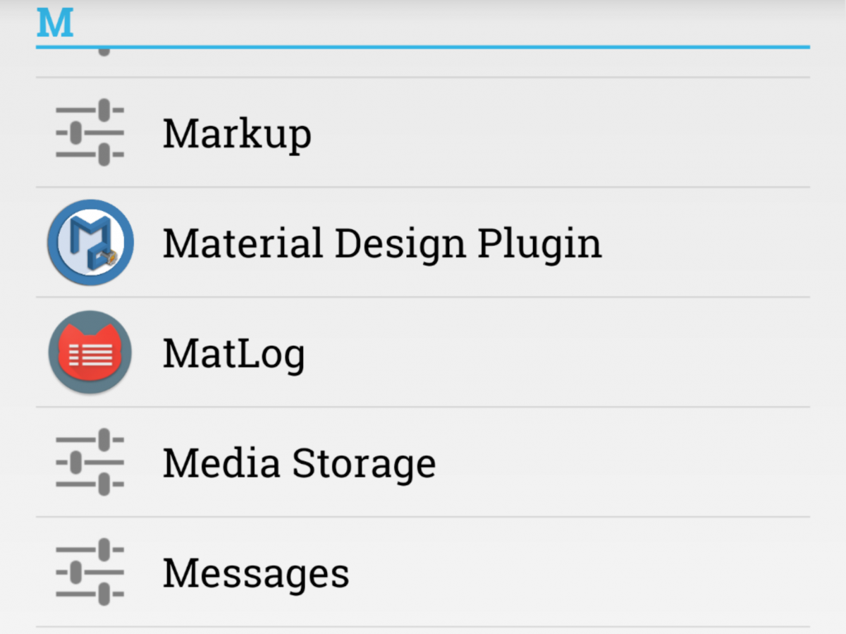Select the blue Material Design Plugin badge
Image resolution: width=846 pixels, height=634 pixels.
[x=90, y=242]
